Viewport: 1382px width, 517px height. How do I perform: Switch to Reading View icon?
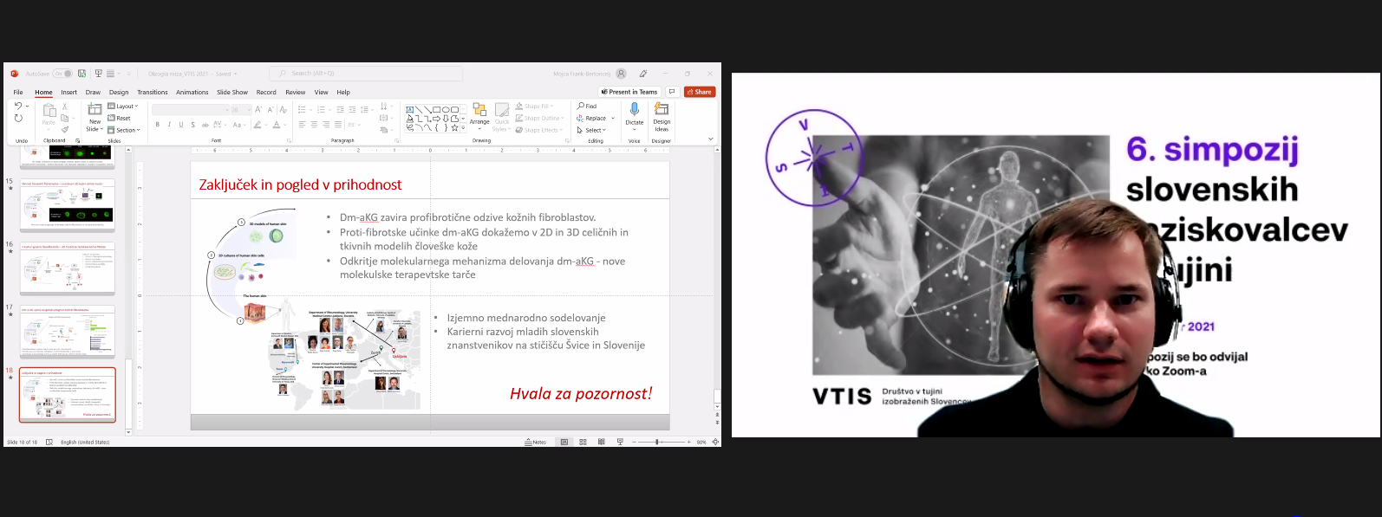coord(601,442)
